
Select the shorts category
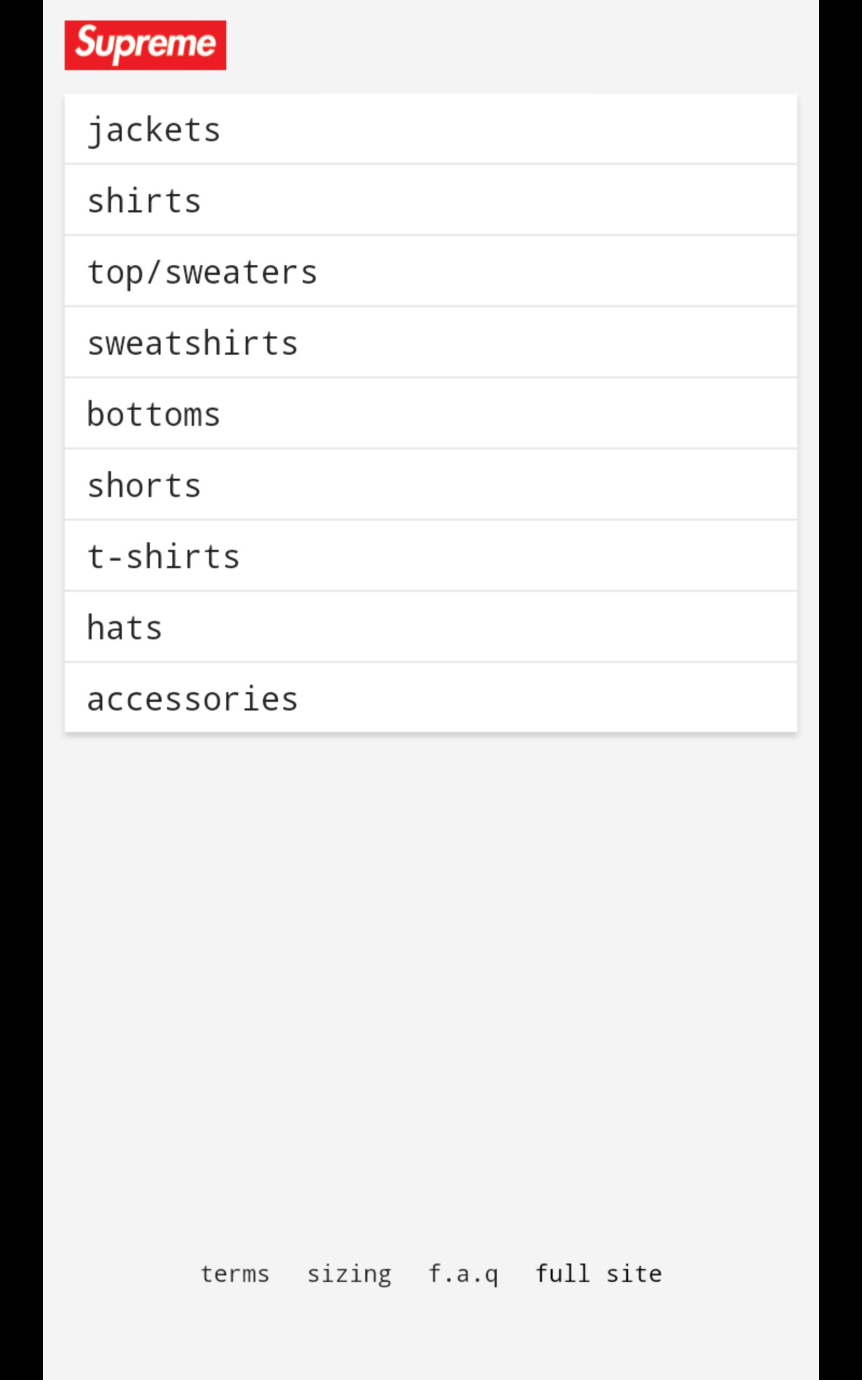[x=430, y=485]
